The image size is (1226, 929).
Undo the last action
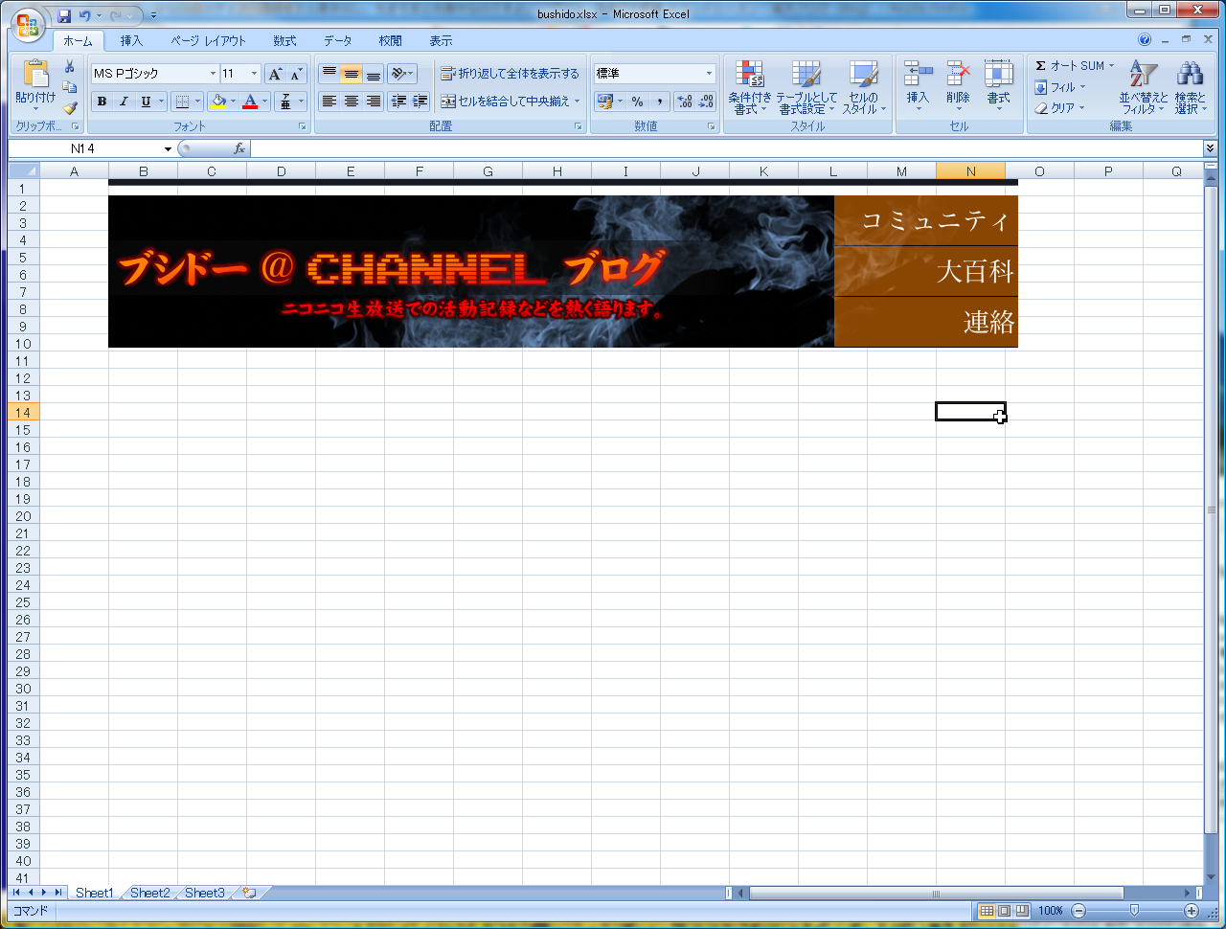click(85, 15)
